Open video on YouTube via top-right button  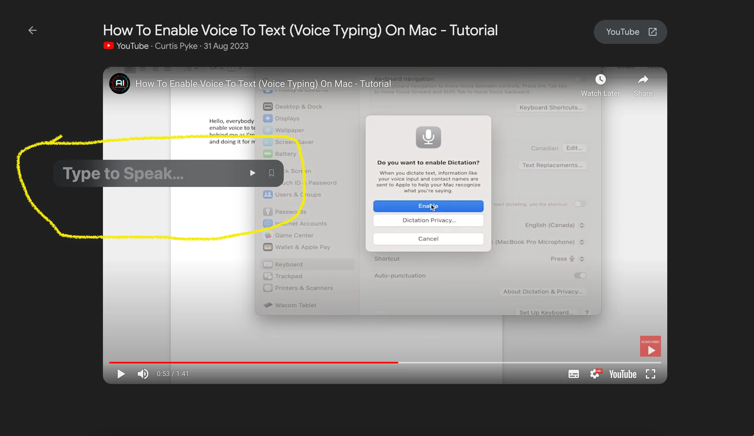point(630,32)
